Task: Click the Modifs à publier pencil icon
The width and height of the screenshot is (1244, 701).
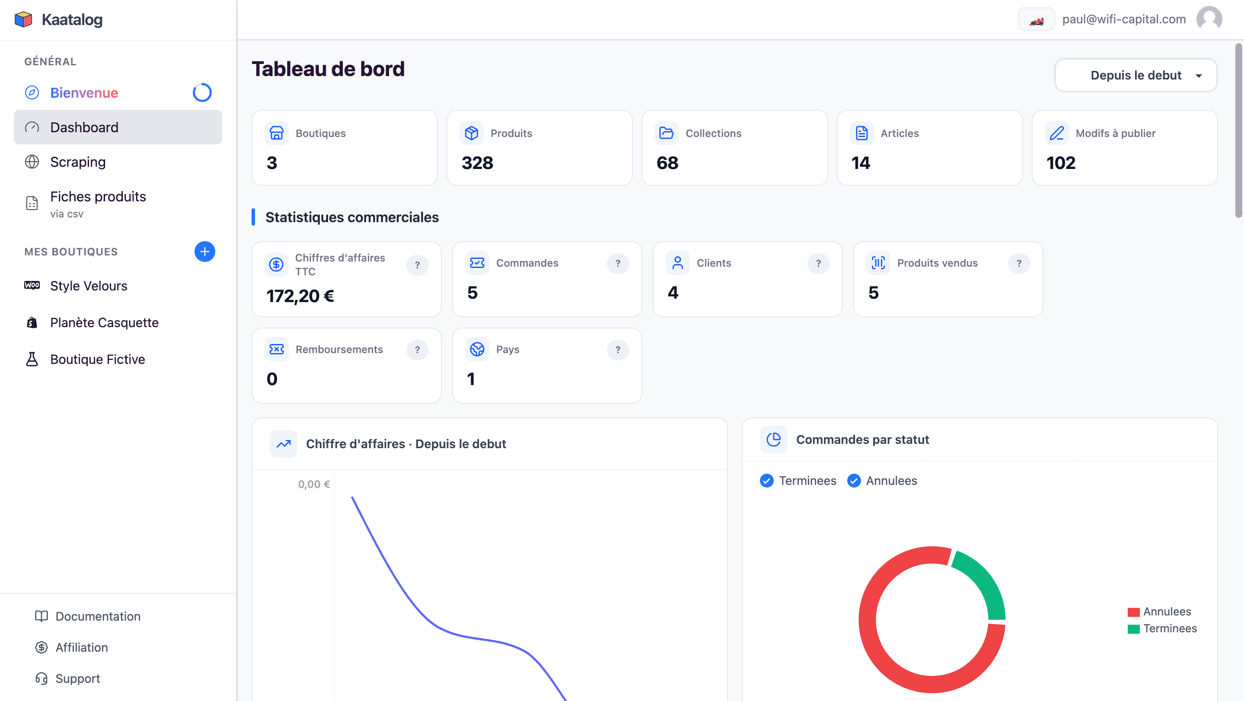Action: tap(1057, 133)
